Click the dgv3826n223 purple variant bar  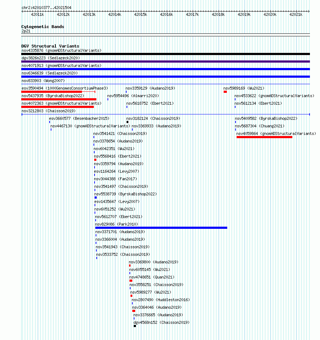[165, 62]
